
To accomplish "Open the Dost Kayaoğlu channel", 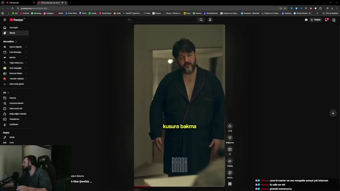I will click(x=15, y=68).
